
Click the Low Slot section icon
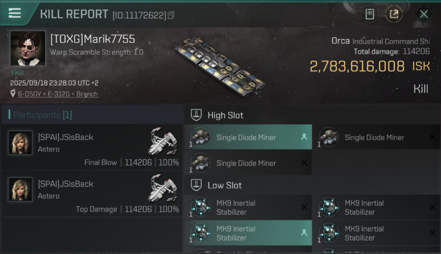click(196, 185)
